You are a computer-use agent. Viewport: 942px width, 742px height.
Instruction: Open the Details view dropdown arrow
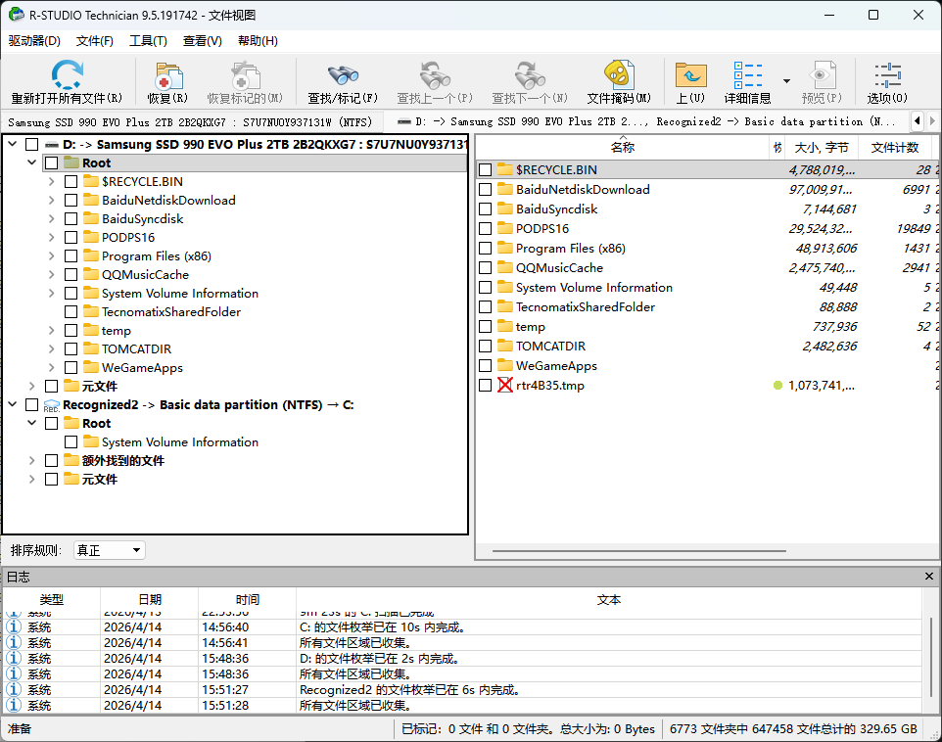pyautogui.click(x=786, y=80)
